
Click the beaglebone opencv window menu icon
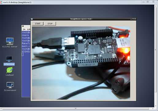tap(32, 19)
